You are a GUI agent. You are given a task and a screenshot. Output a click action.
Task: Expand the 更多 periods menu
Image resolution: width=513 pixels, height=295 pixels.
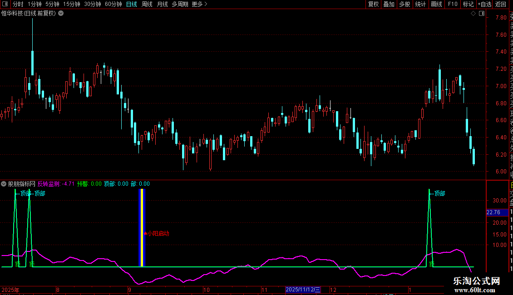199,4
